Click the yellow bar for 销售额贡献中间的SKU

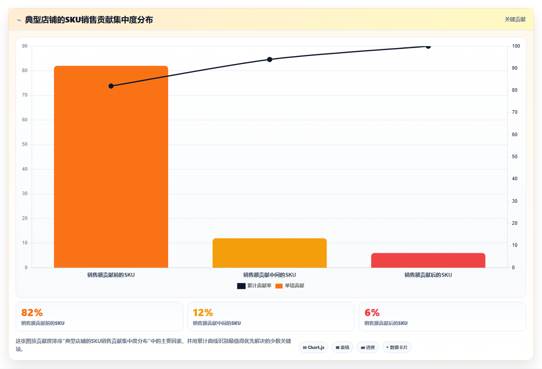coord(269,253)
